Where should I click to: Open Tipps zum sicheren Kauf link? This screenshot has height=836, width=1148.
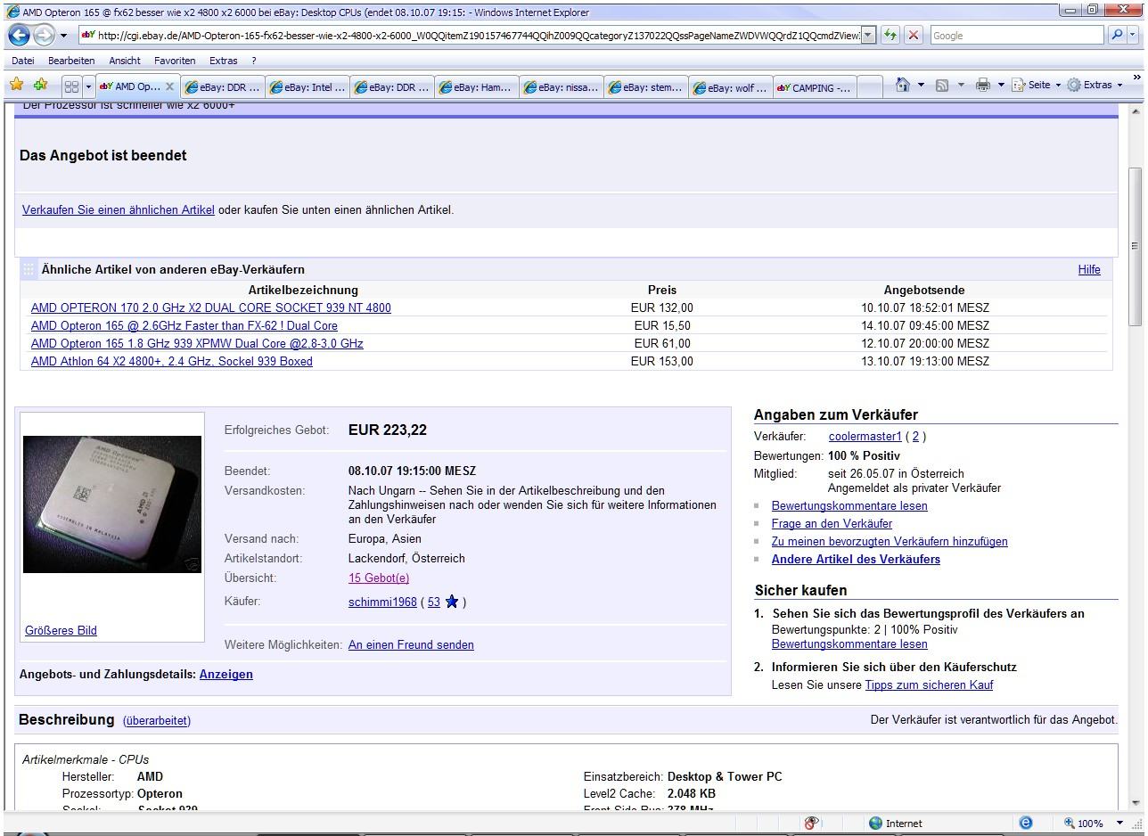[x=929, y=684]
